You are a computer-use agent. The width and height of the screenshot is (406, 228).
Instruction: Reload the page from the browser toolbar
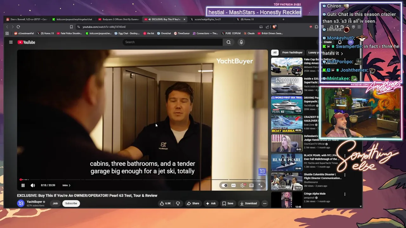pos(18,27)
